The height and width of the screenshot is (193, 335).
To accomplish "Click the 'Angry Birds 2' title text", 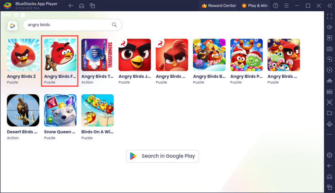I will click(21, 76).
